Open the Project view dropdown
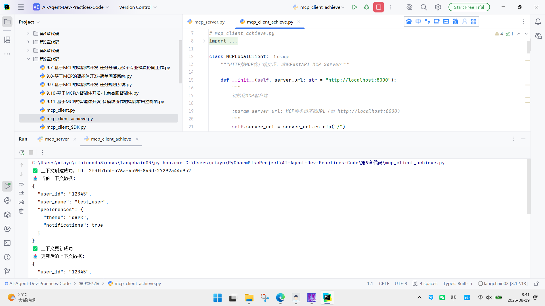Viewport: 545px width, 306px height. pos(29,22)
